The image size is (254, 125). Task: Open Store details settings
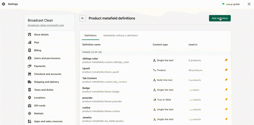coord(41,35)
